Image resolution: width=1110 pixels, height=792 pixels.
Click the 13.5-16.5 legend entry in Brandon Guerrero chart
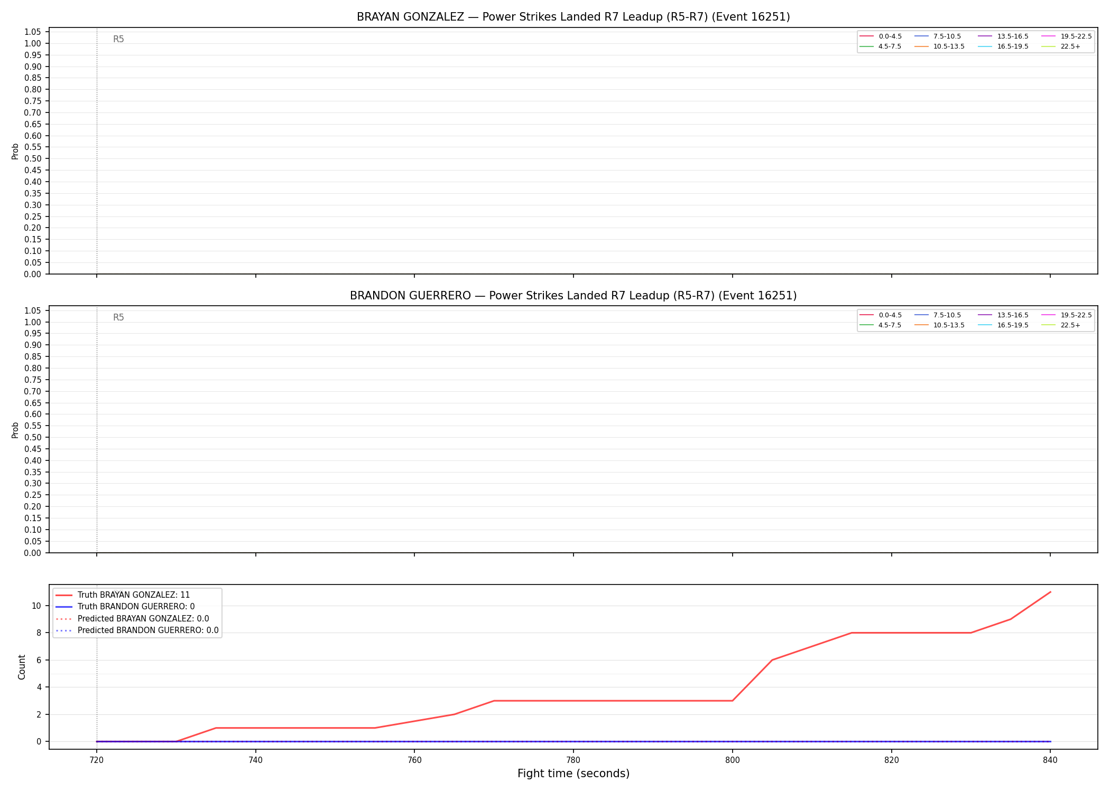tap(1004, 315)
